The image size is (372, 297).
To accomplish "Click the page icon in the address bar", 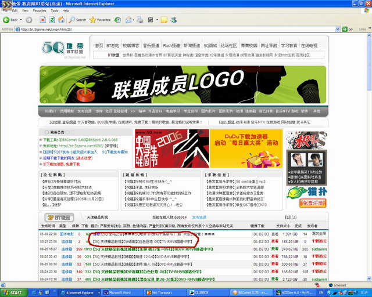I will [17, 30].
